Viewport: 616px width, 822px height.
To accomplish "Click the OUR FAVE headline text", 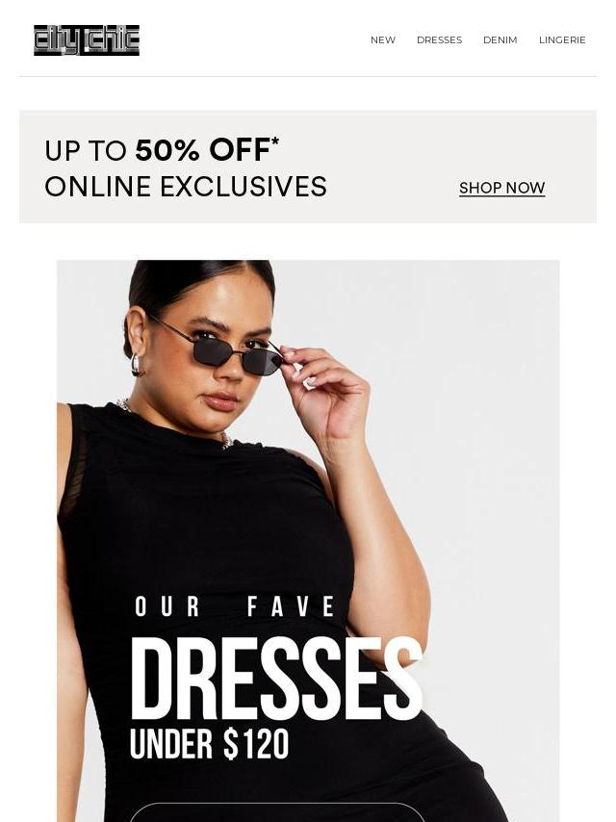I will [x=235, y=606].
